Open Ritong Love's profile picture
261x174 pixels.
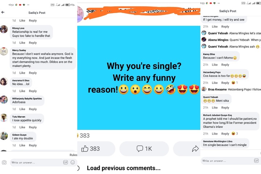pyautogui.click(x=4, y=29)
